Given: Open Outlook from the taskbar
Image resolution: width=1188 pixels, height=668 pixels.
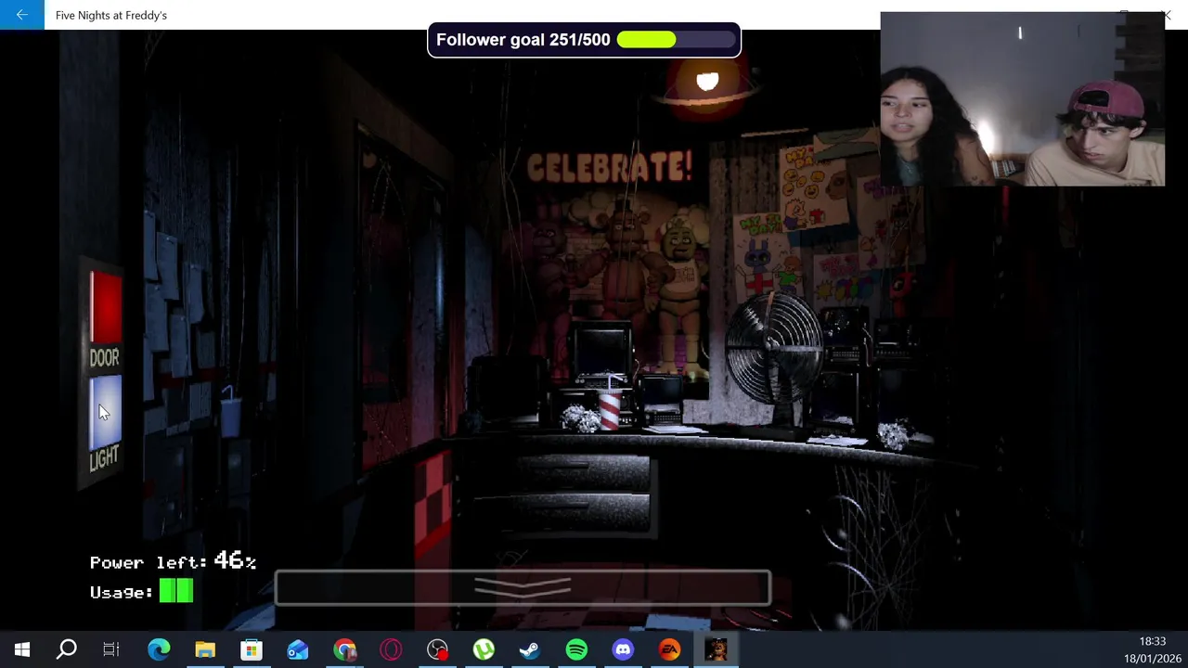Looking at the screenshot, I should click(298, 649).
